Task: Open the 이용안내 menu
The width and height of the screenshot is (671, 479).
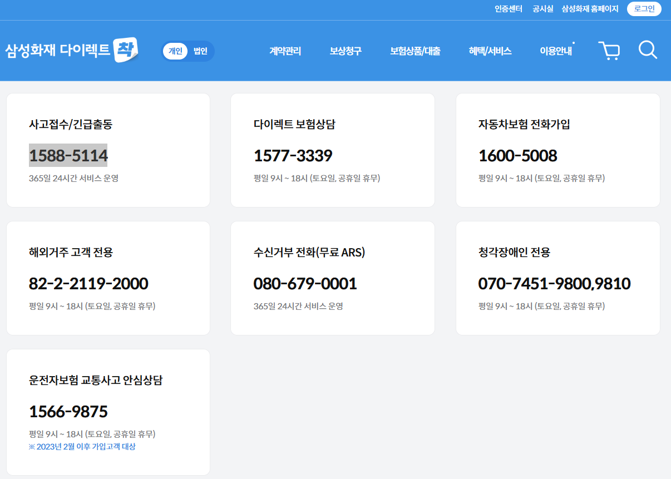Action: pos(556,51)
